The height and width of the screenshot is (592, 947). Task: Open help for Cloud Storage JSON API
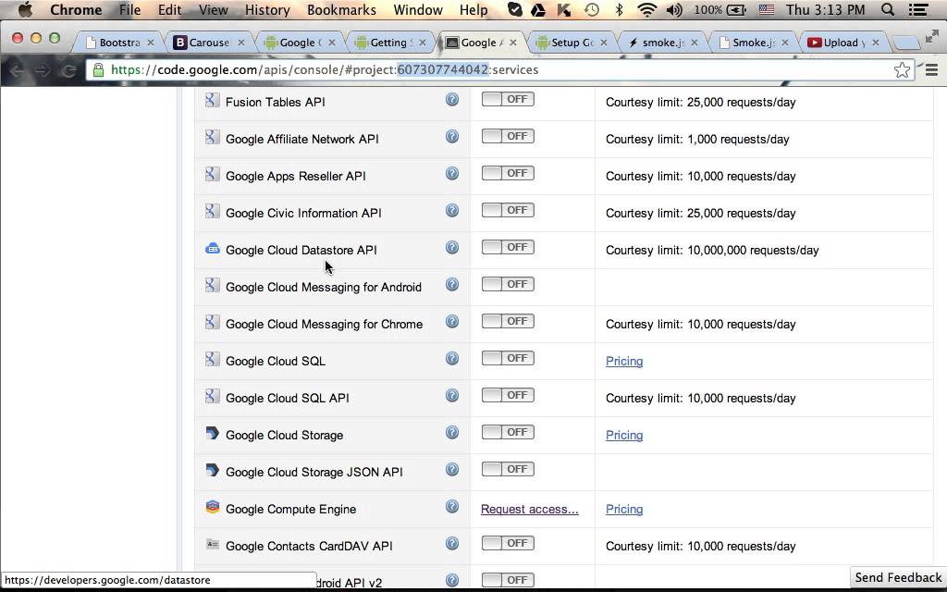pos(451,469)
